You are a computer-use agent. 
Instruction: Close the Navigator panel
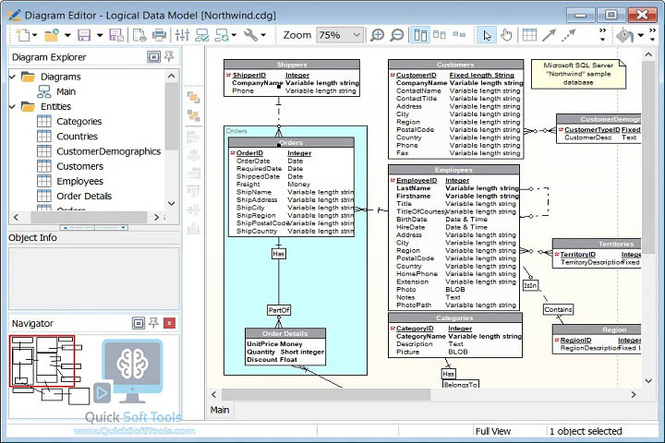(169, 323)
